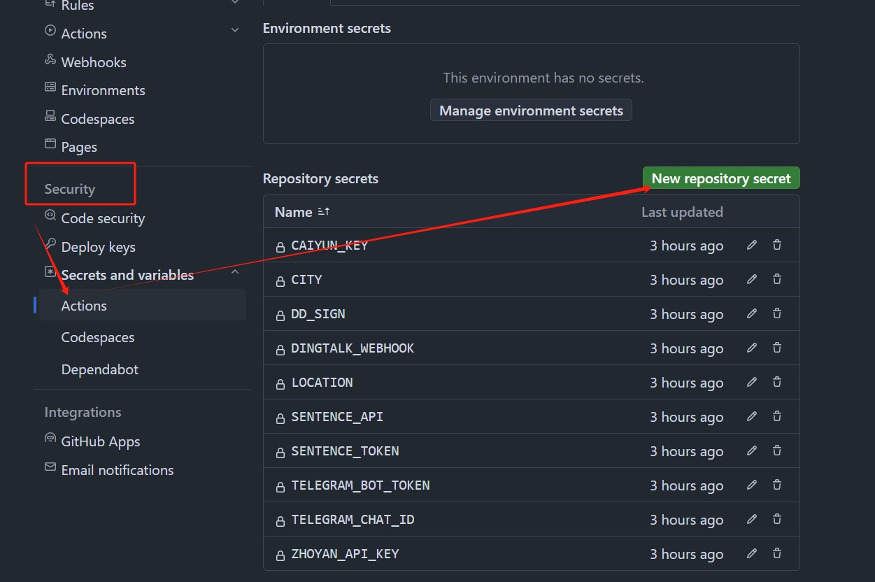Delete the TELEGRAM_CHAT_ID secret
This screenshot has width=875, height=582.
777,519
